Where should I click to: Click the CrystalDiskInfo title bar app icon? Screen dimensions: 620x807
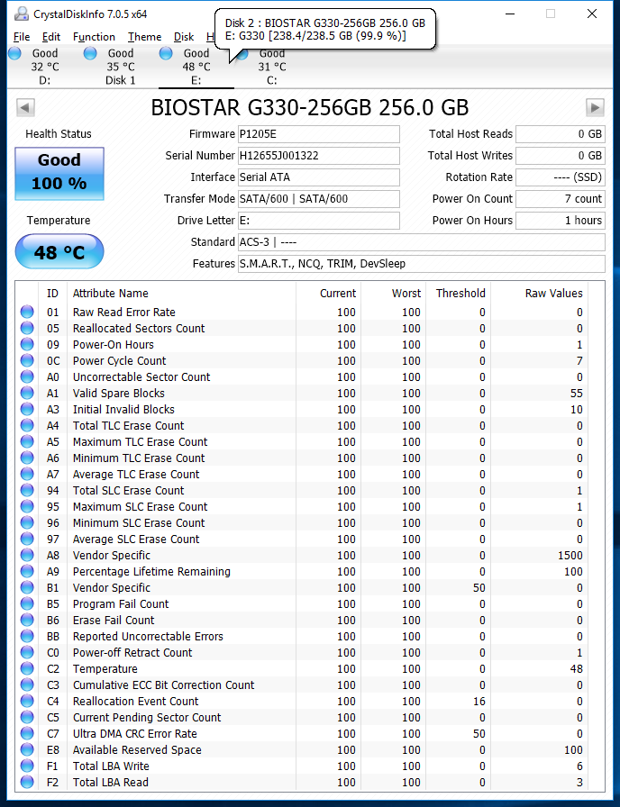pyautogui.click(x=21, y=14)
